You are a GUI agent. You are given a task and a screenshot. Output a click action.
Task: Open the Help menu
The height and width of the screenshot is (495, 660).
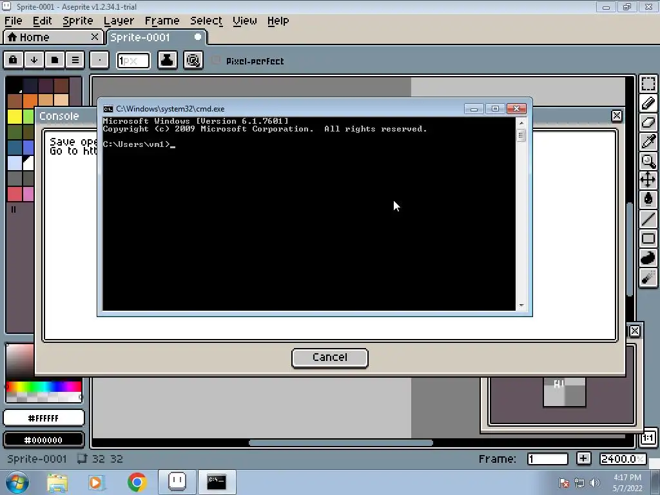[278, 21]
